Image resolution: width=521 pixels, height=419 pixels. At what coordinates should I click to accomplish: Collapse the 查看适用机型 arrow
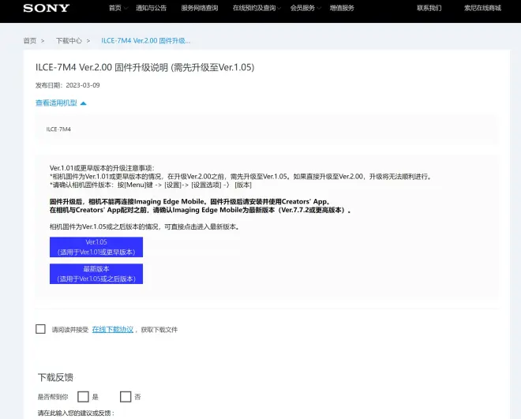pyautogui.click(x=83, y=103)
